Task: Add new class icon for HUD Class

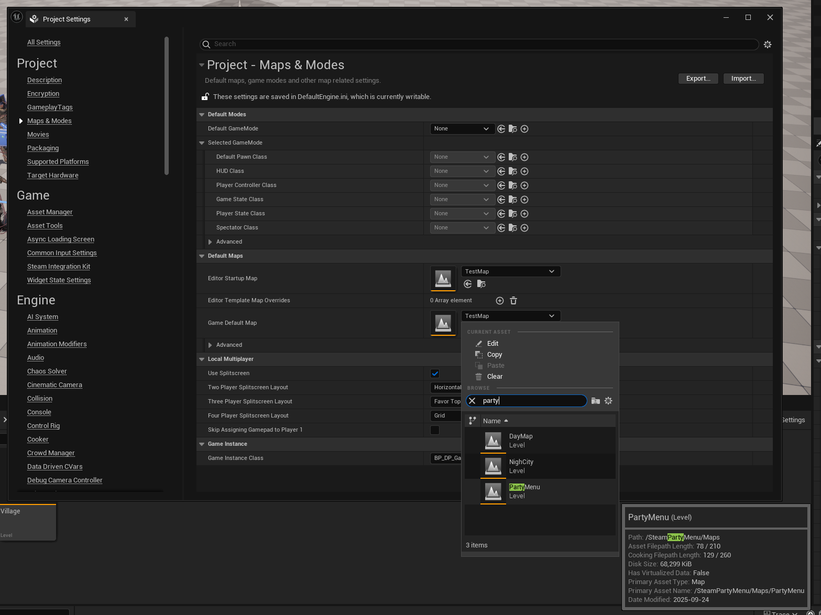Action: [x=524, y=171]
